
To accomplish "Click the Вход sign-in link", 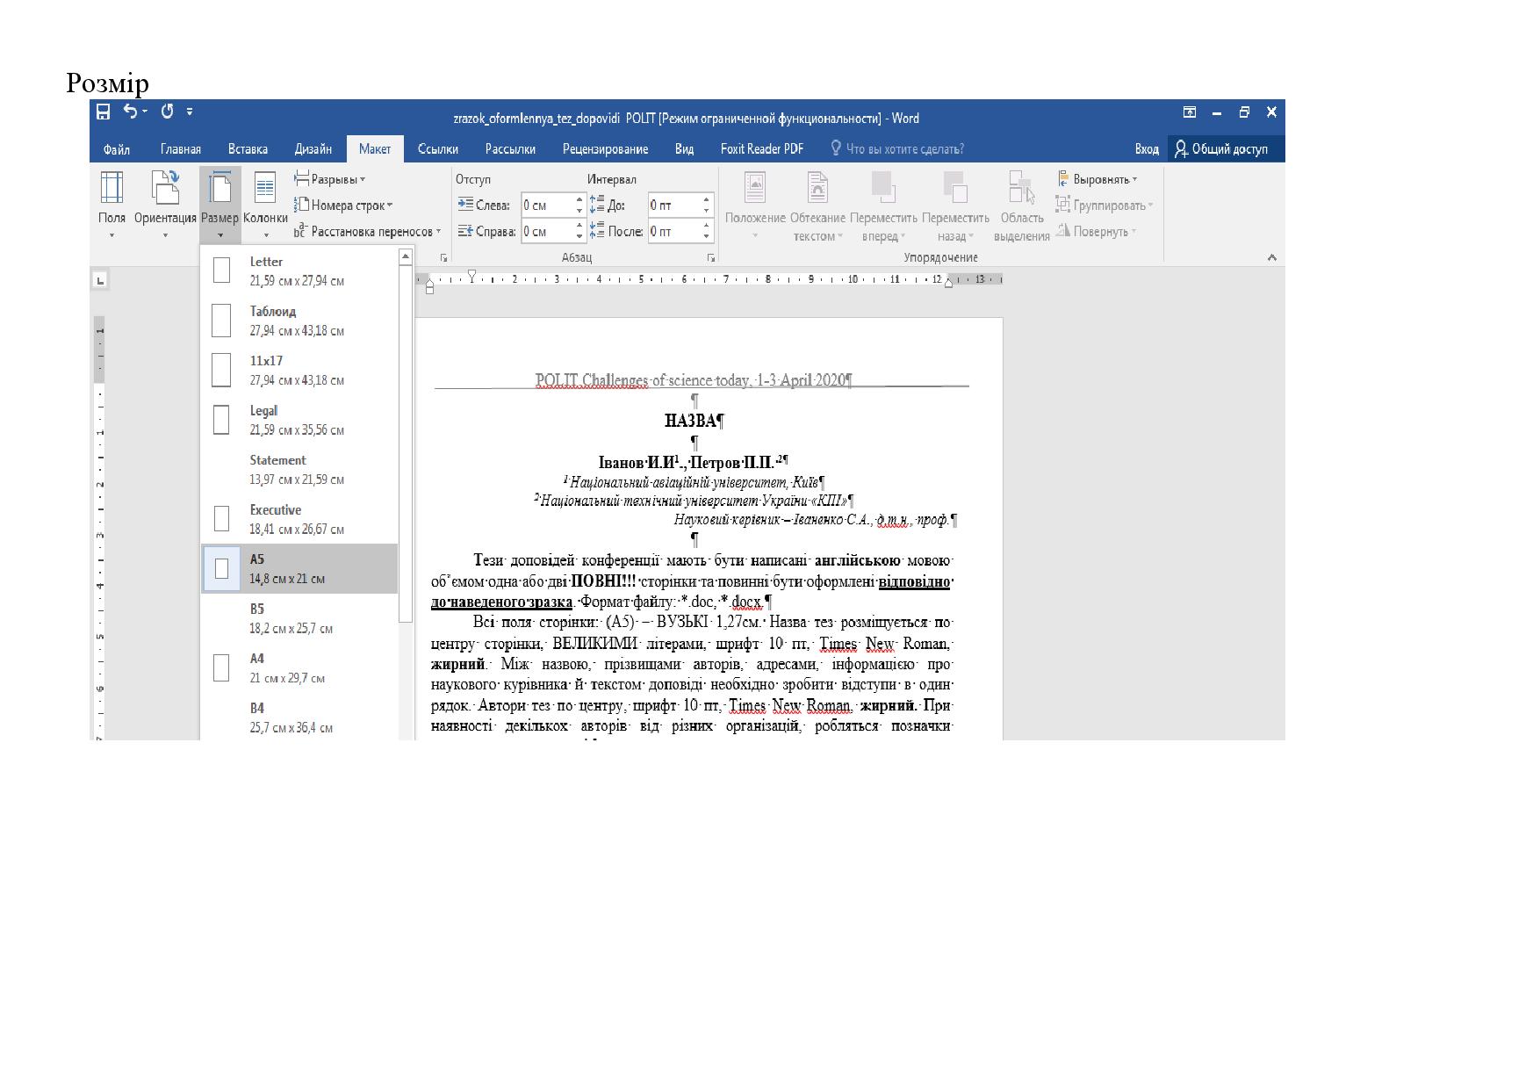I will 1146,149.
